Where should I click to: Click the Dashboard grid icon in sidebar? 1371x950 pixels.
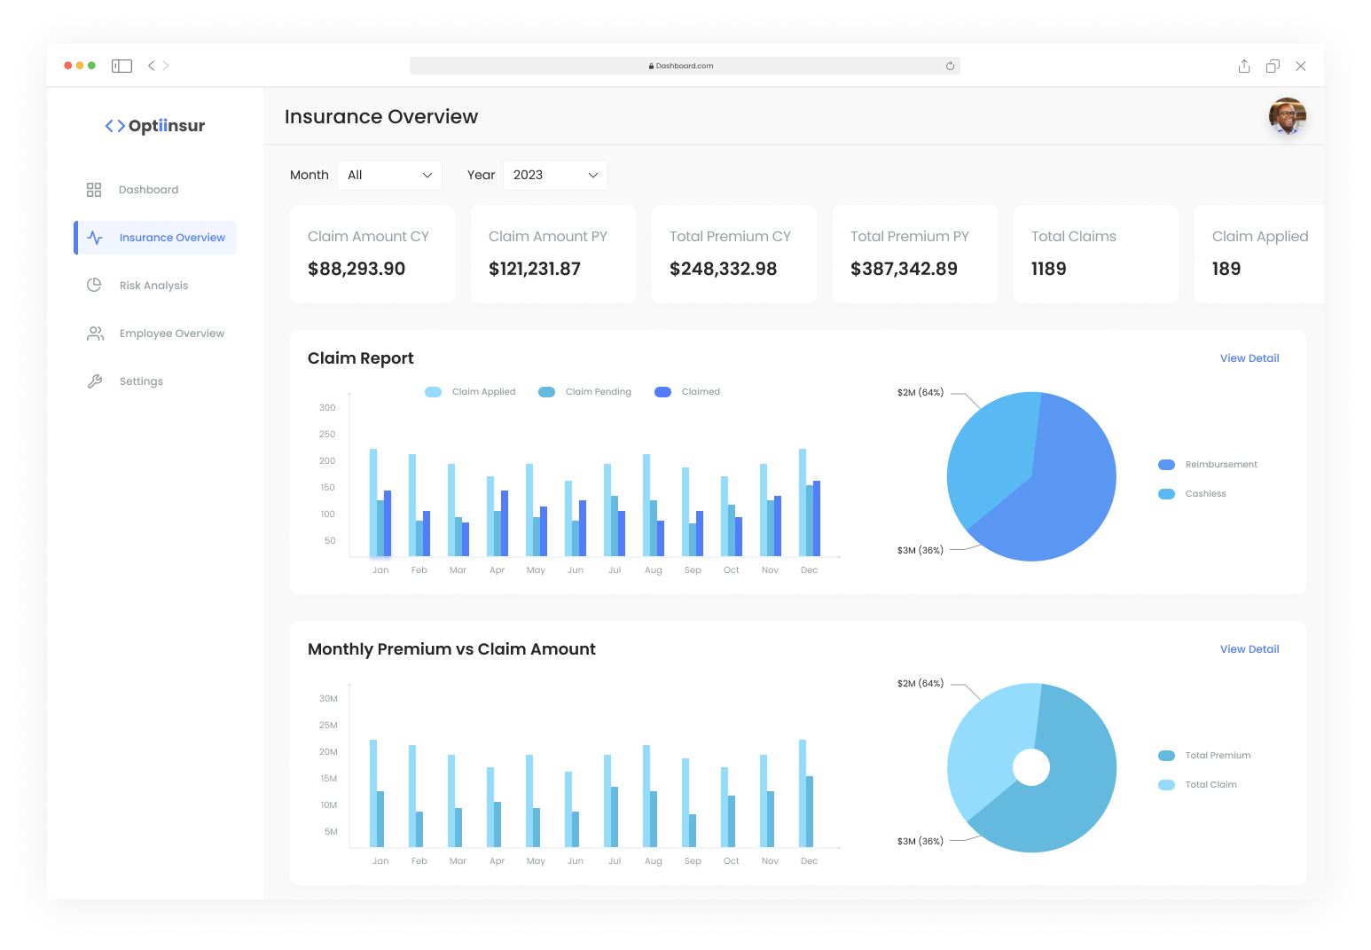(94, 190)
